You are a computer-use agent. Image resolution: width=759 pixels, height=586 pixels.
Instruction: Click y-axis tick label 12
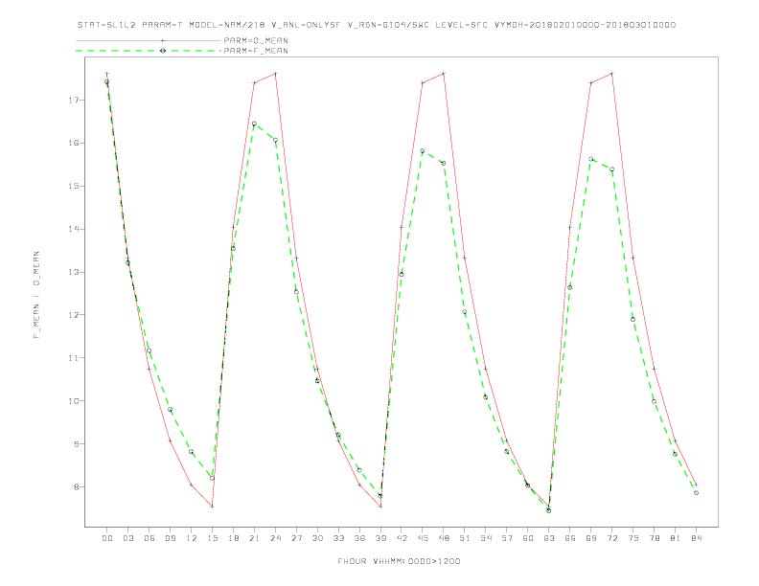[74, 315]
